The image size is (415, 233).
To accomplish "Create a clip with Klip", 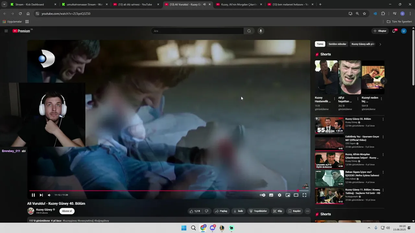I will click(x=278, y=211).
